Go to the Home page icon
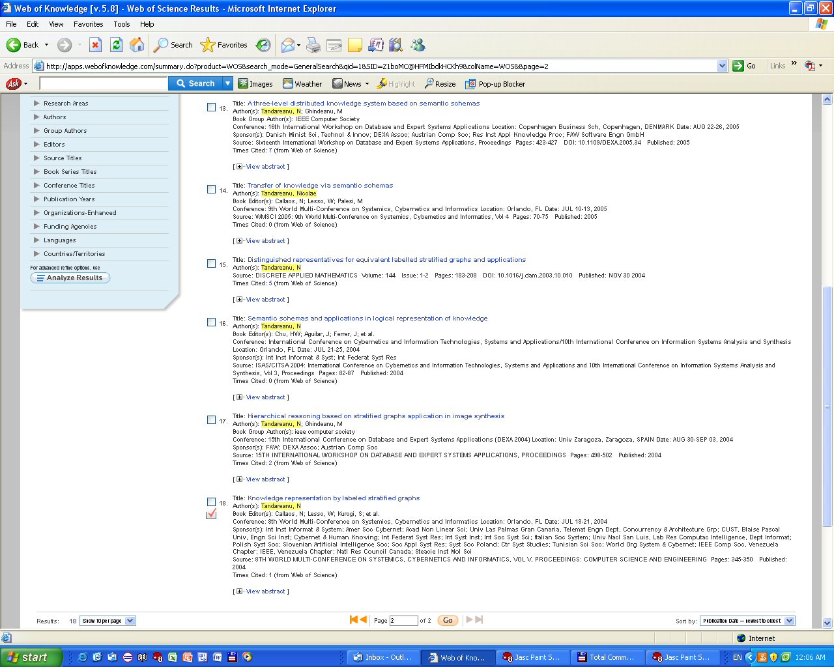 coord(137,45)
